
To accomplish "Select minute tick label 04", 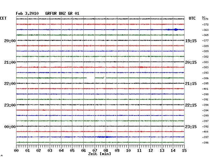I will tap(61, 151).
